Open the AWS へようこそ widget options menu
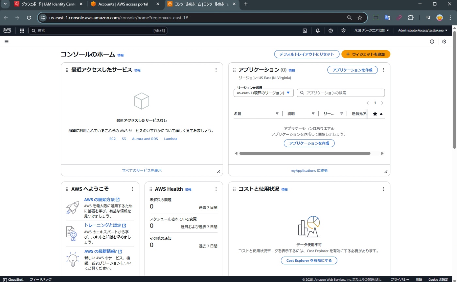 [x=132, y=189]
